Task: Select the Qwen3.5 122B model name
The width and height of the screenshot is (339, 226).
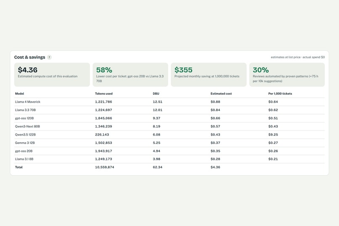Action: point(25,135)
